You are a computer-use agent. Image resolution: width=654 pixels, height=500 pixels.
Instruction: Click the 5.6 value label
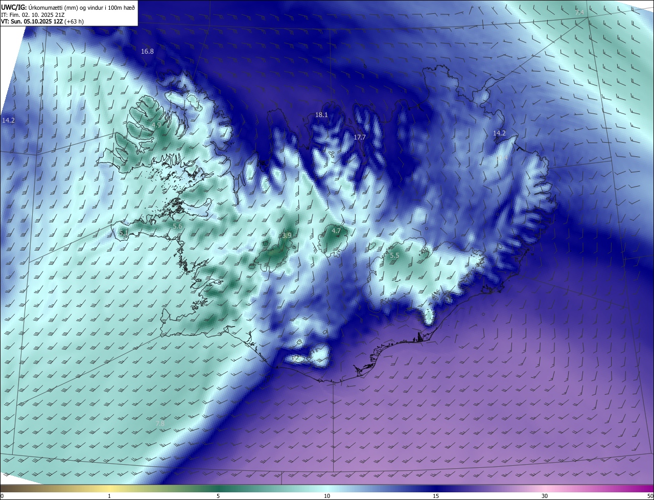point(177,226)
